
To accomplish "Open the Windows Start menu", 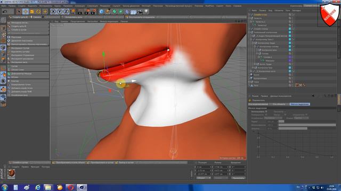I will pos(5,187).
